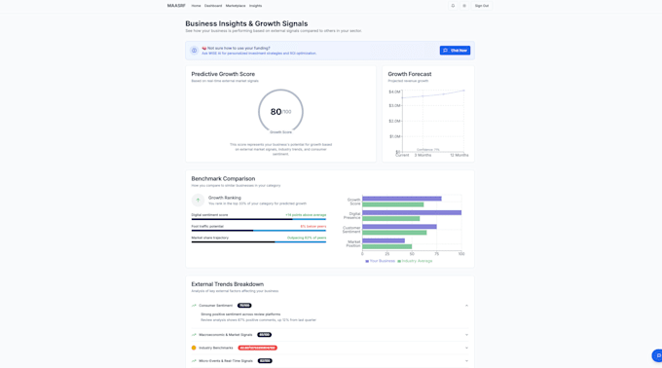Click the Macroeconomic & Market Signals trend icon
The image size is (662, 368).
tap(194, 335)
